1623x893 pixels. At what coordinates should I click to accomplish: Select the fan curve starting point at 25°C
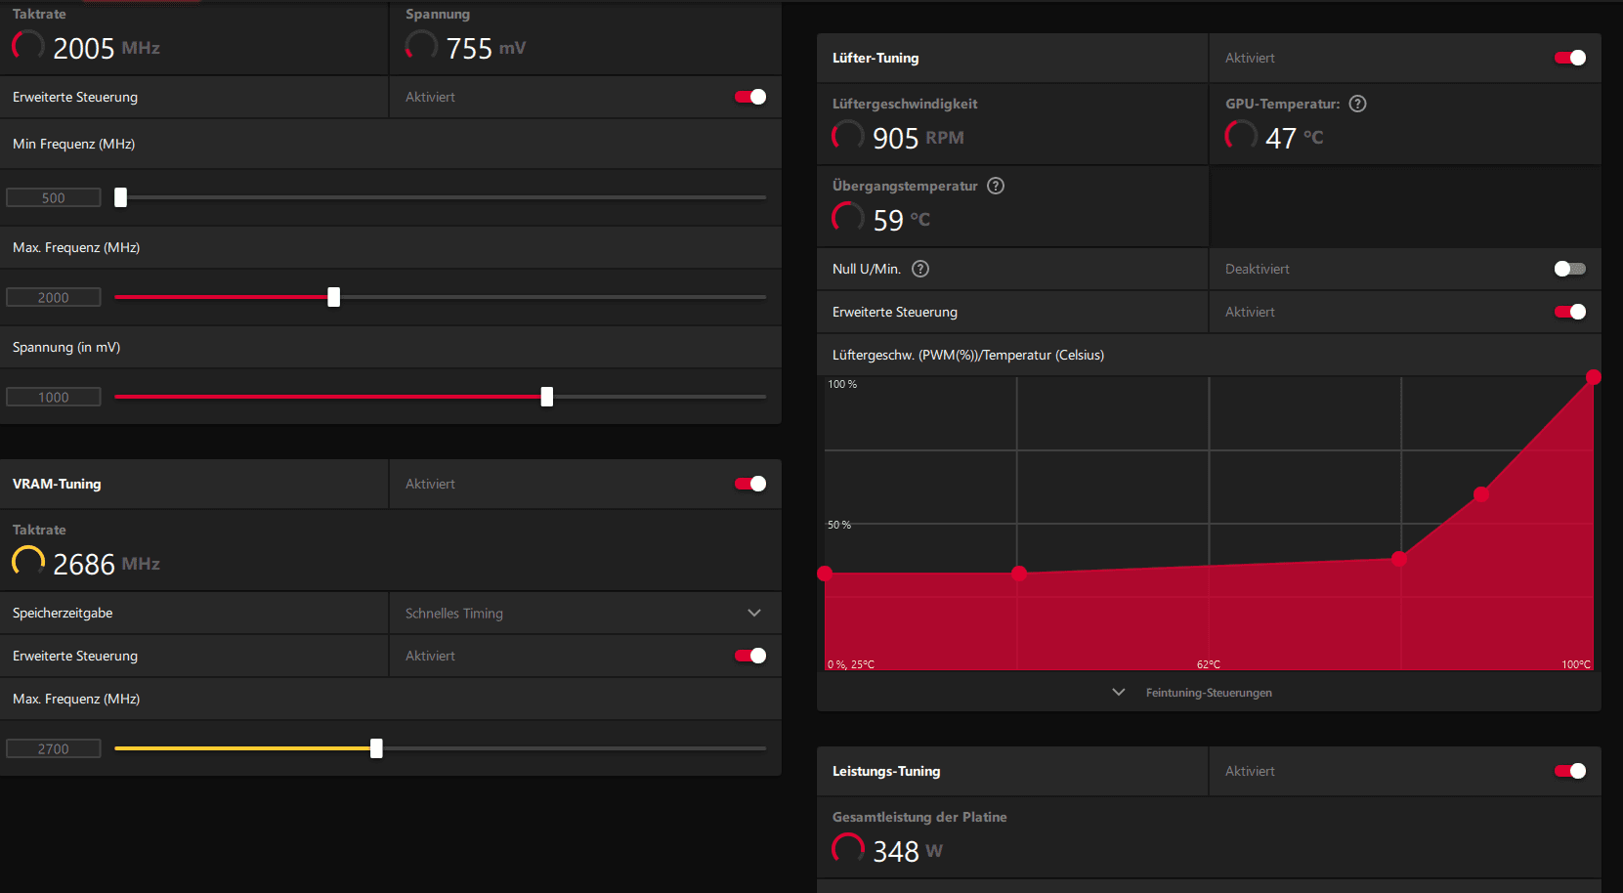[x=826, y=574]
